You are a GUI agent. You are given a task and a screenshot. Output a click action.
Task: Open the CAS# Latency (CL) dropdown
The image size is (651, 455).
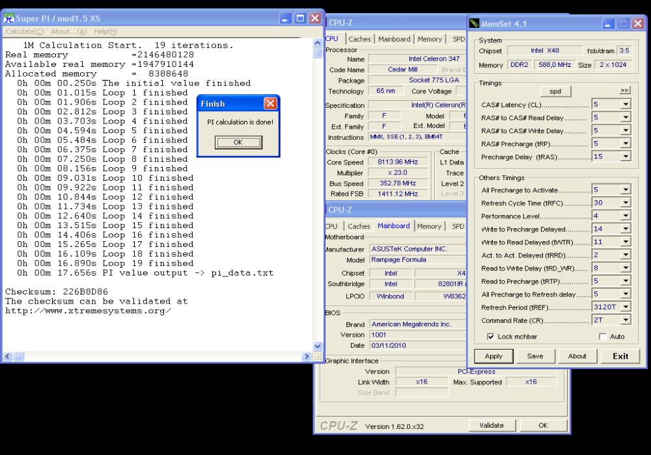pos(626,105)
